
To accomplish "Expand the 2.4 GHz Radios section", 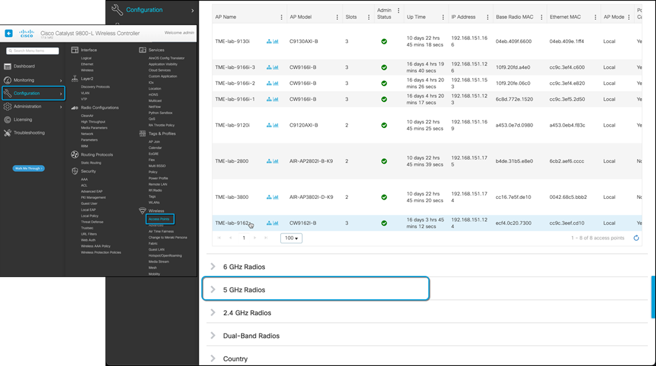I will [213, 312].
